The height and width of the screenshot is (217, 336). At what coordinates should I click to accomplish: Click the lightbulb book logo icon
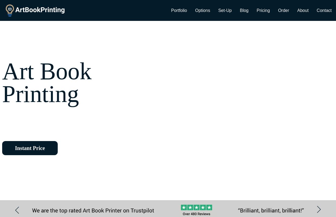click(x=10, y=10)
